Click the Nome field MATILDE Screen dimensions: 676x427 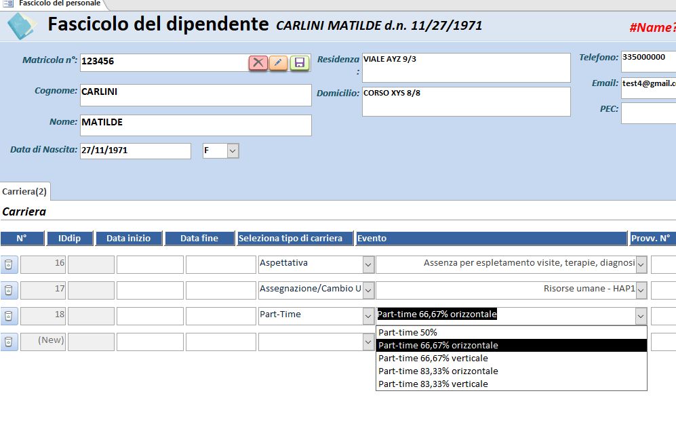[x=196, y=125]
